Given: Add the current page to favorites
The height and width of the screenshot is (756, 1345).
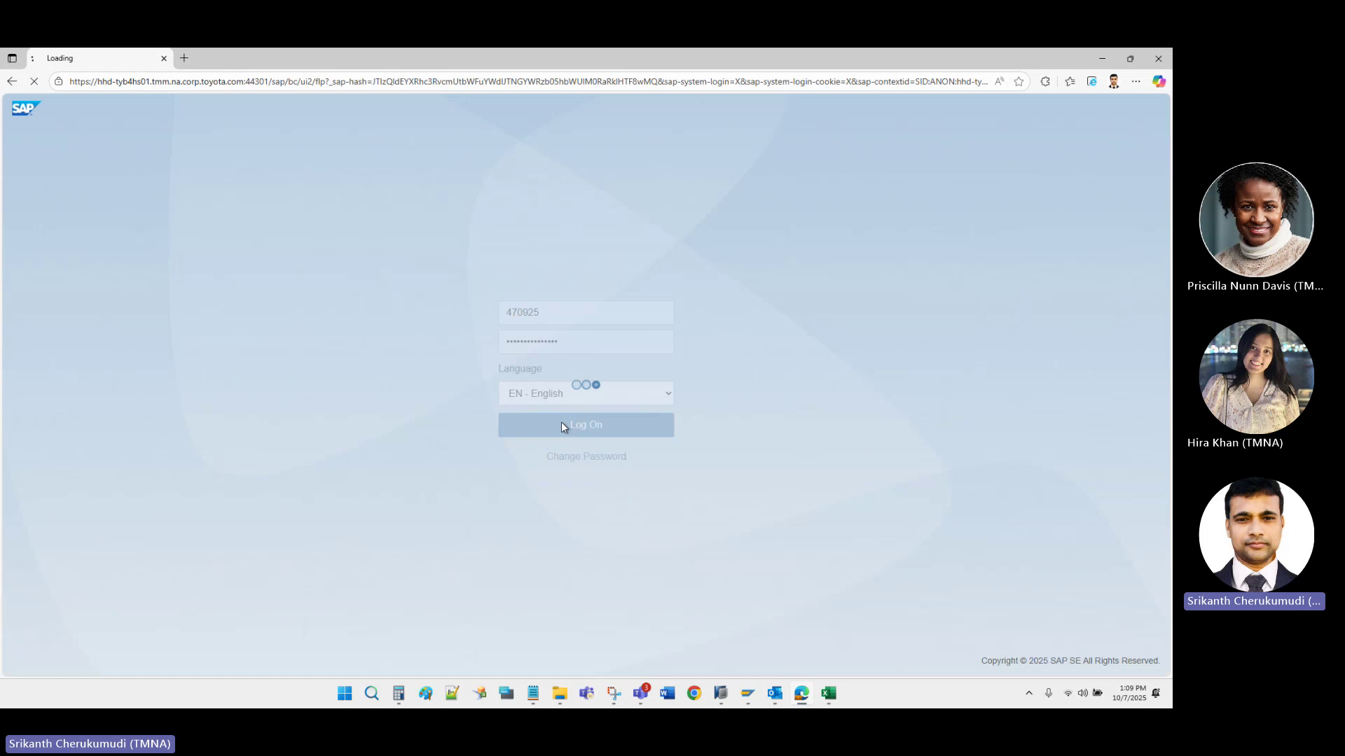Looking at the screenshot, I should (1019, 81).
